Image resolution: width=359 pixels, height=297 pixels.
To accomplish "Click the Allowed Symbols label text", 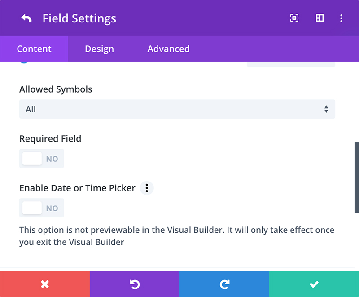I will [56, 89].
